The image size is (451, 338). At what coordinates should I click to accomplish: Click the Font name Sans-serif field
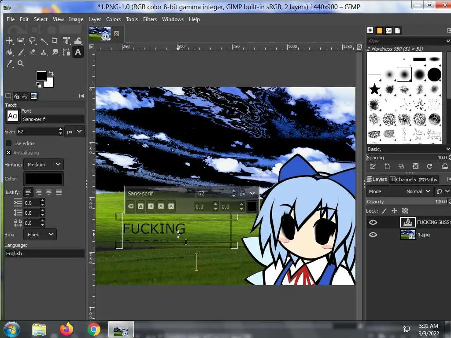click(x=53, y=119)
